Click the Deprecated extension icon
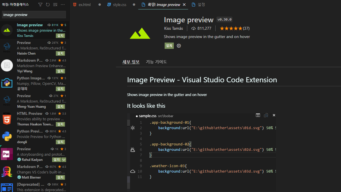The height and width of the screenshot is (192, 341). click(x=7, y=188)
